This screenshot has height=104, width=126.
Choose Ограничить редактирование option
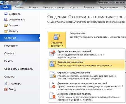87,76
